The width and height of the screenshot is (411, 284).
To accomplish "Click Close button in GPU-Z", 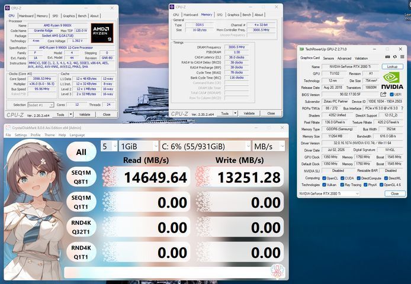I will [395, 193].
